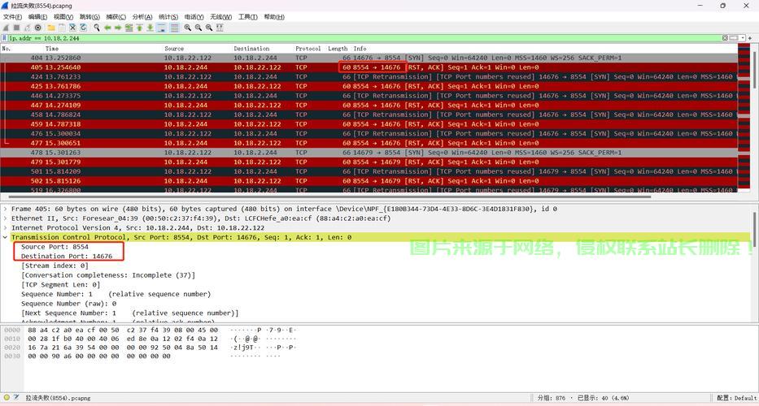
Task: Collapse the Transmission Control Protocol section
Action: [6, 237]
